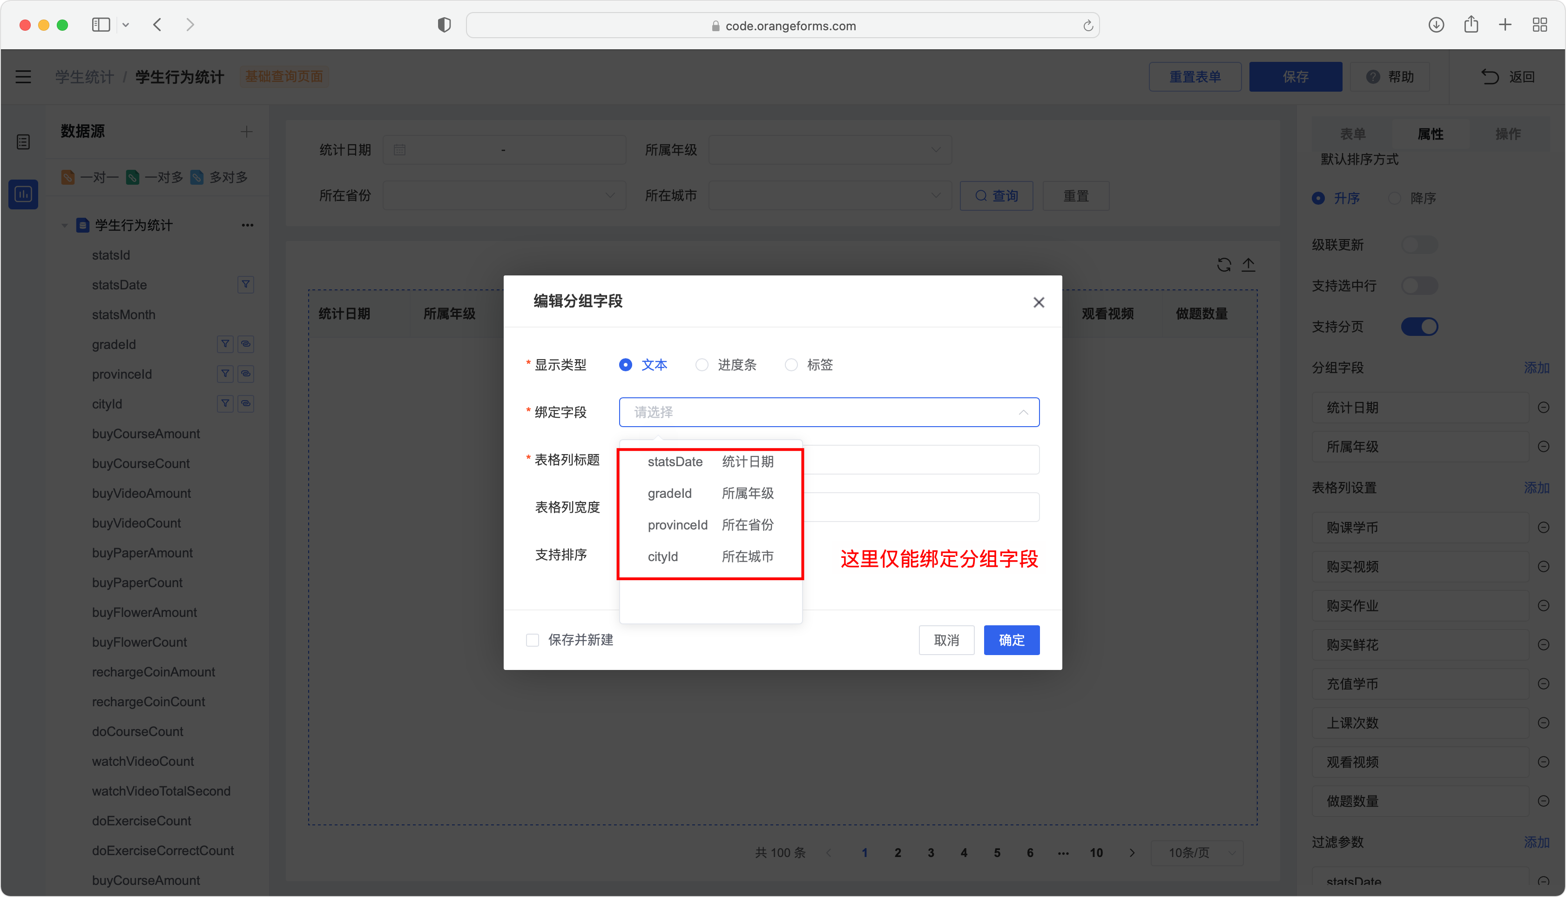Click filter icon next to provinceId

226,374
